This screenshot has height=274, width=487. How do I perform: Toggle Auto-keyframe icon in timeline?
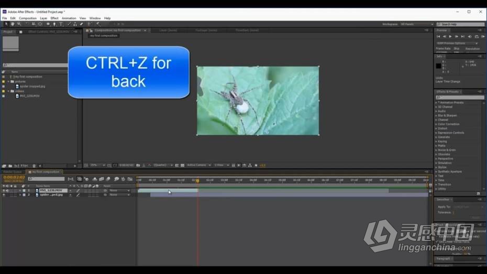[x=123, y=179]
